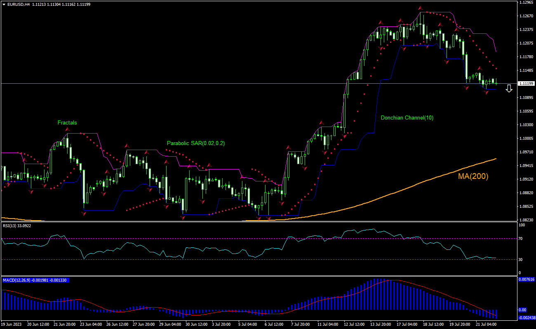Select the Fractals indicator label
The image size is (536, 329).
pyautogui.click(x=67, y=122)
